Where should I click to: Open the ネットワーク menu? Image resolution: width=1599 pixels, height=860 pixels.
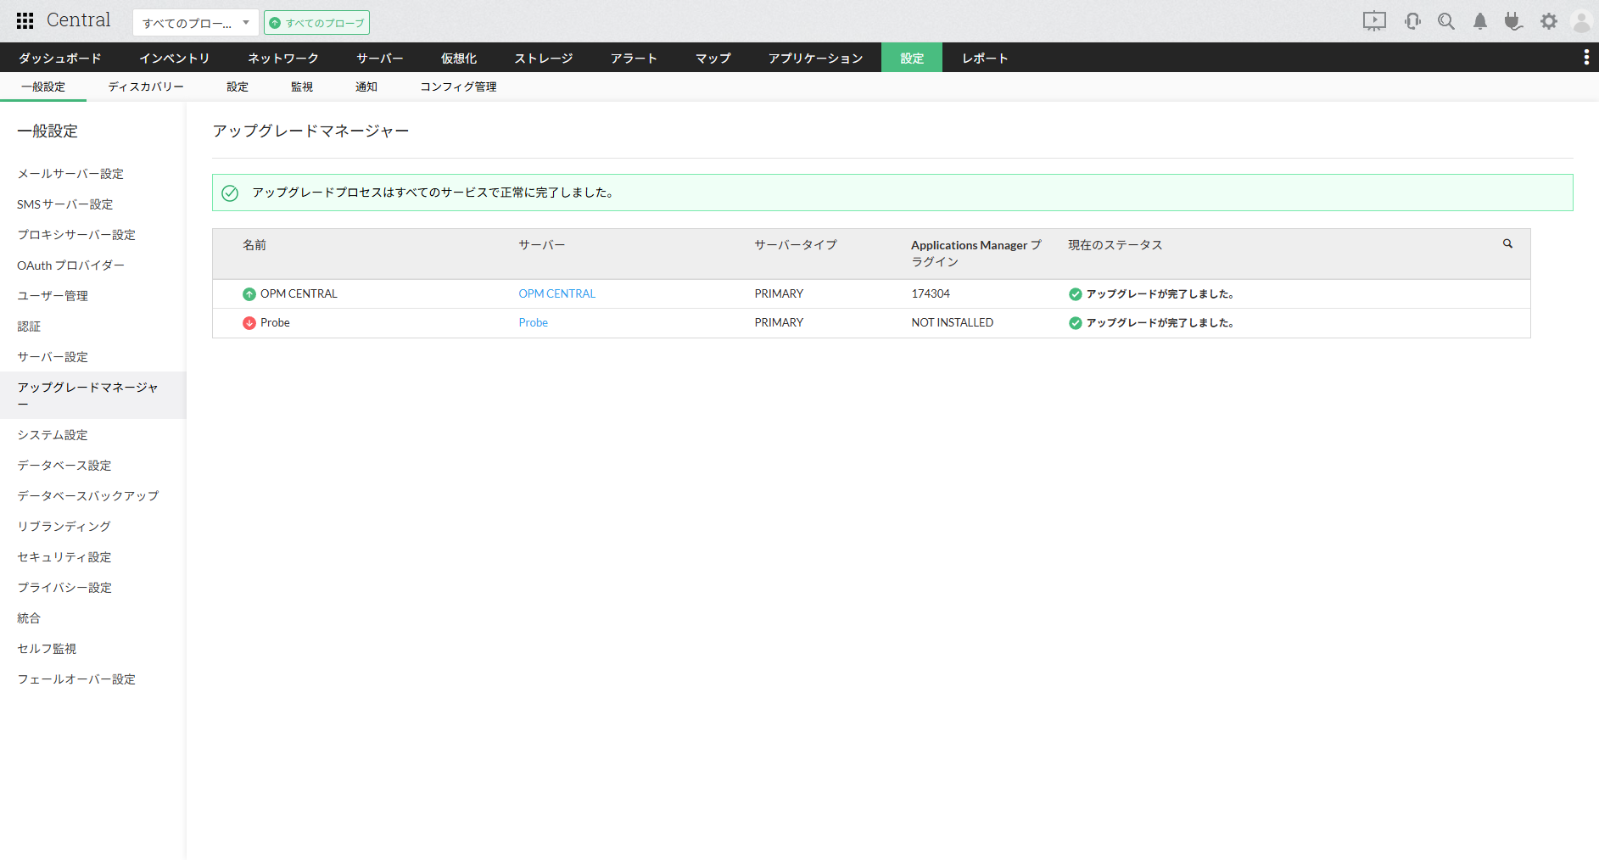(283, 58)
